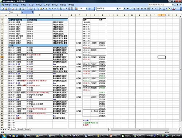Click the volume icon in system tray
This screenshot has width=182, height=138.
click(170, 135)
